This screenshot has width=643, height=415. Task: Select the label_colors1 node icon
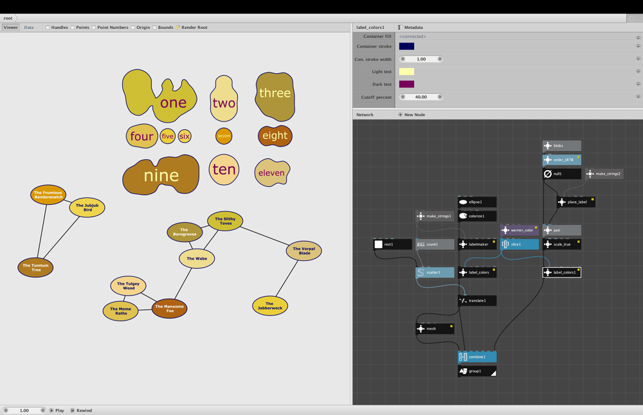point(547,272)
